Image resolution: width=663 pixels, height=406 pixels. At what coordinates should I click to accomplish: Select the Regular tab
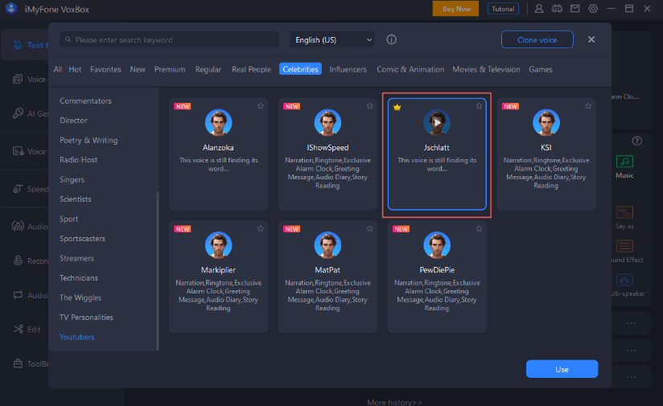click(x=208, y=69)
